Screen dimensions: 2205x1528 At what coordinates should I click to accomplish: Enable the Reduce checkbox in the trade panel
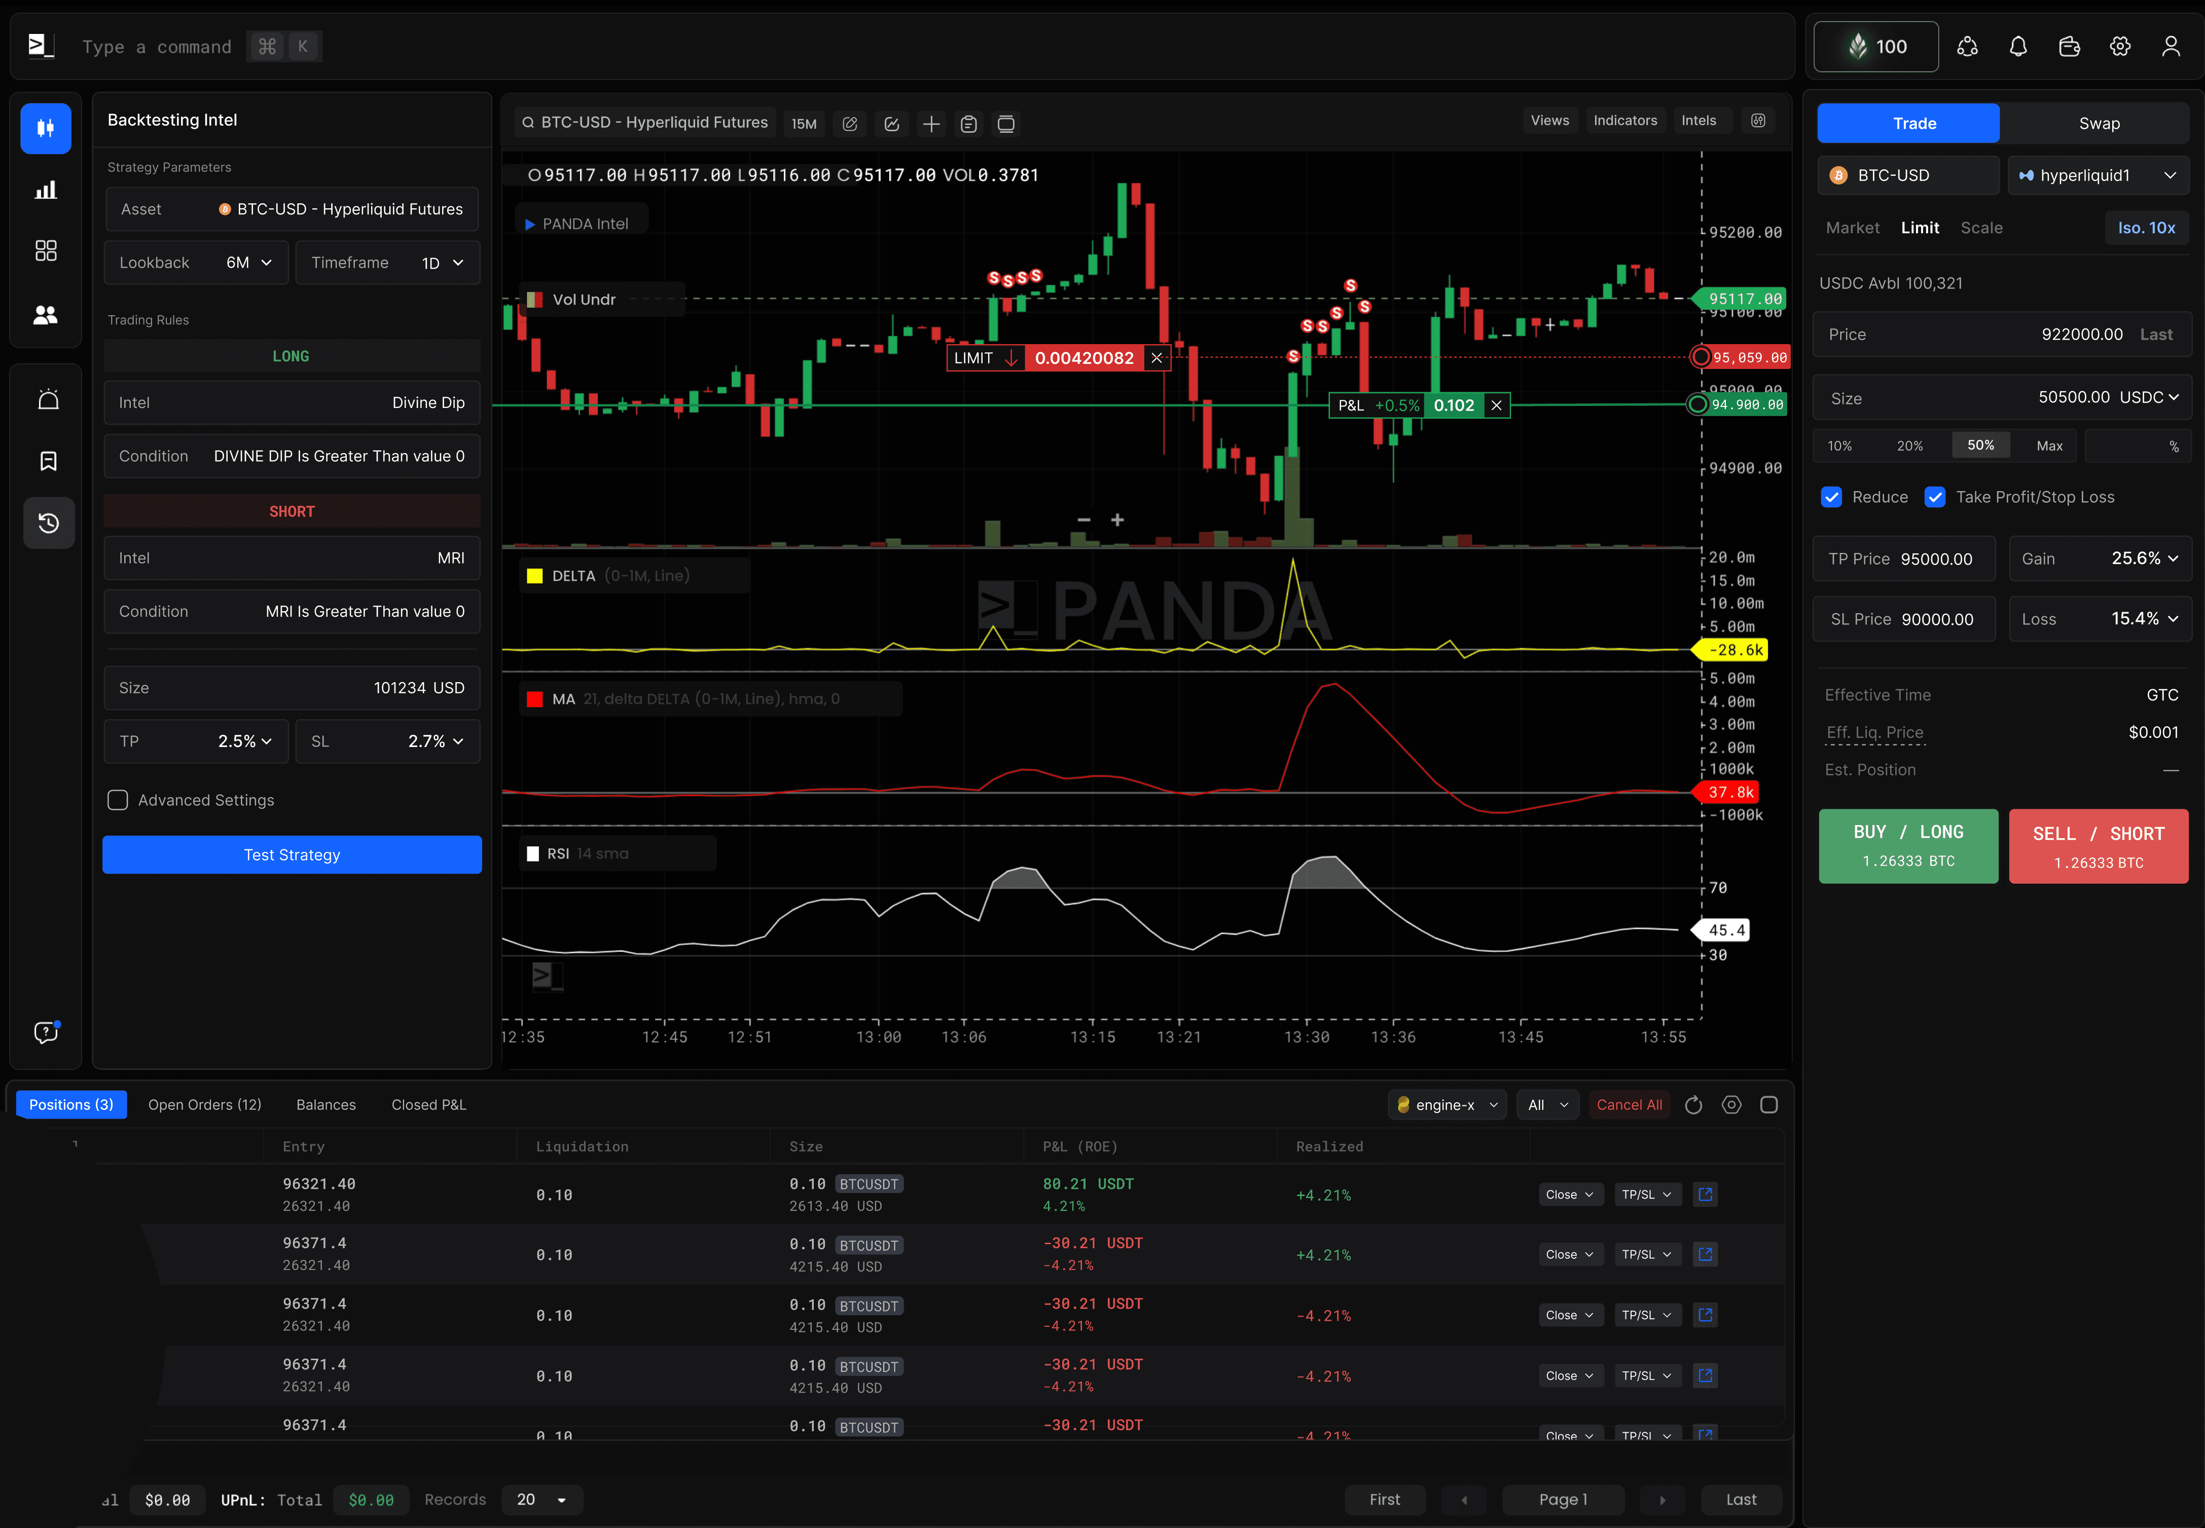coord(1831,497)
